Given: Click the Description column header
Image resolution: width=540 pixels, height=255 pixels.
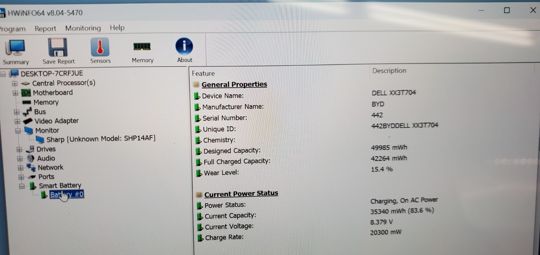Looking at the screenshot, I should pyautogui.click(x=389, y=71).
